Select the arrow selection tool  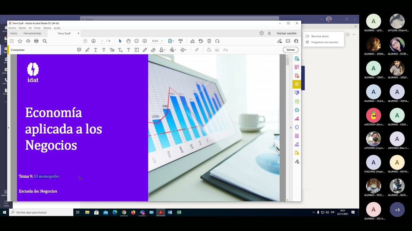120,41
